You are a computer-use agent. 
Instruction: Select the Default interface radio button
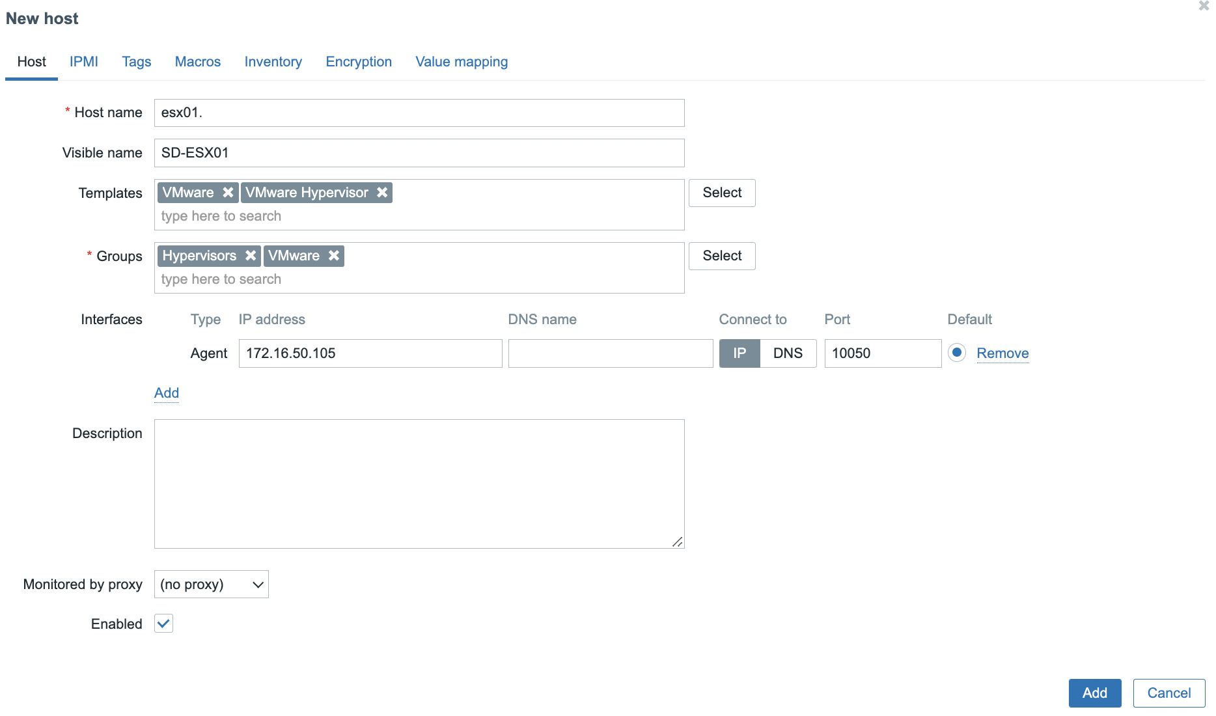956,353
